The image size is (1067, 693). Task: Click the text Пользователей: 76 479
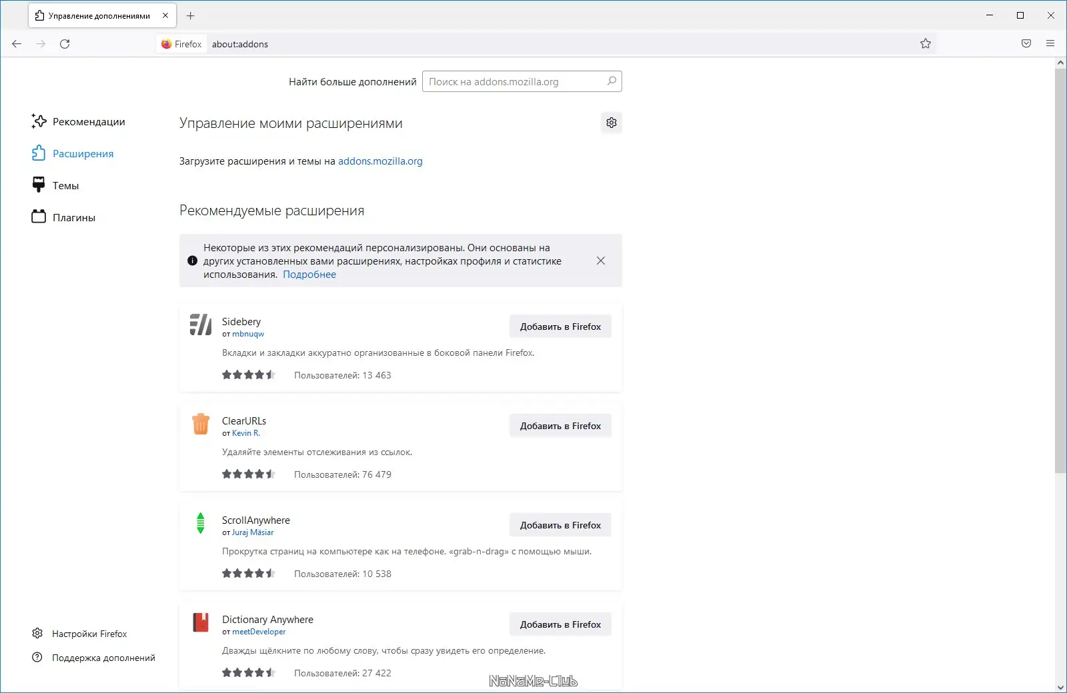[343, 474]
